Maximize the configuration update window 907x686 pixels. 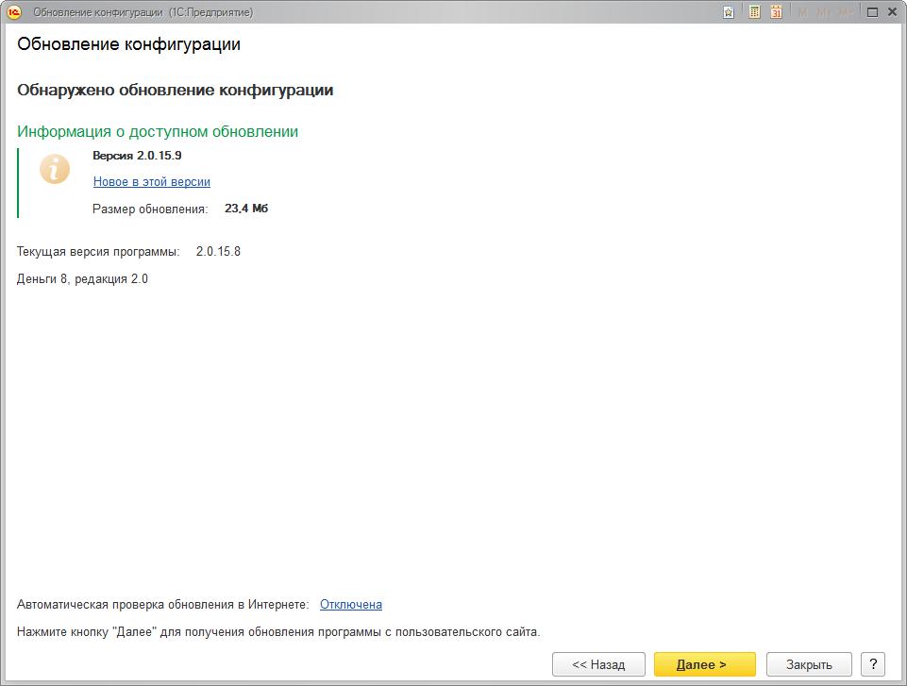click(x=872, y=12)
